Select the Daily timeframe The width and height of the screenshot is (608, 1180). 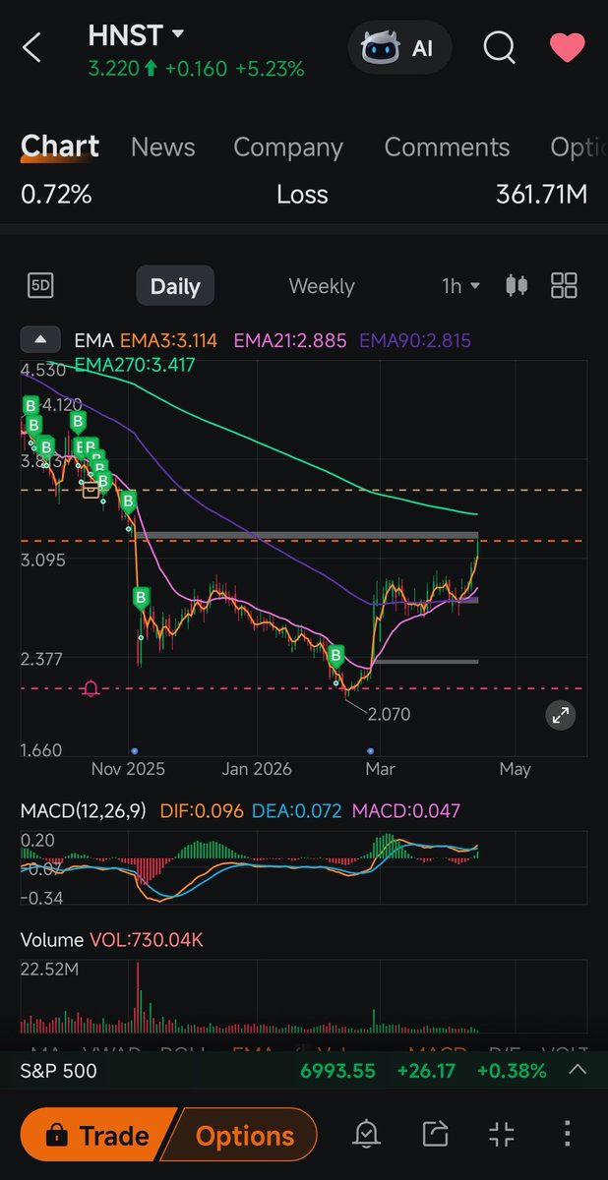175,286
